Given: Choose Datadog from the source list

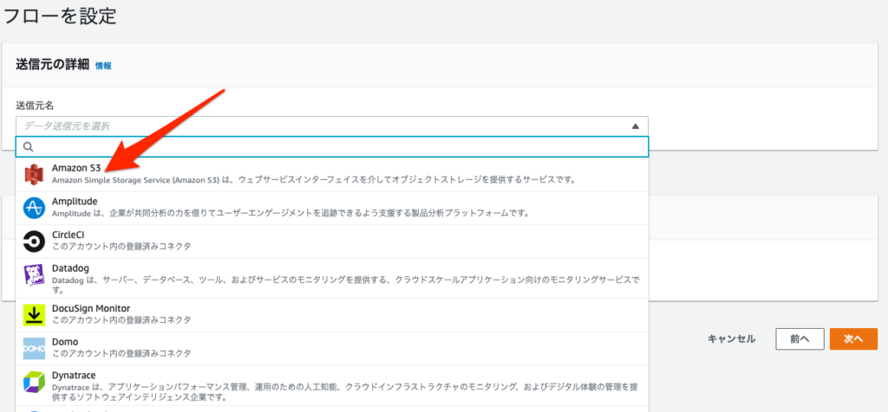Looking at the screenshot, I should point(332,279).
